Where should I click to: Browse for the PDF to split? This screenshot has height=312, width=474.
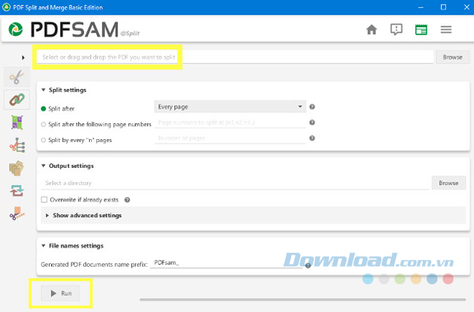[453, 57]
